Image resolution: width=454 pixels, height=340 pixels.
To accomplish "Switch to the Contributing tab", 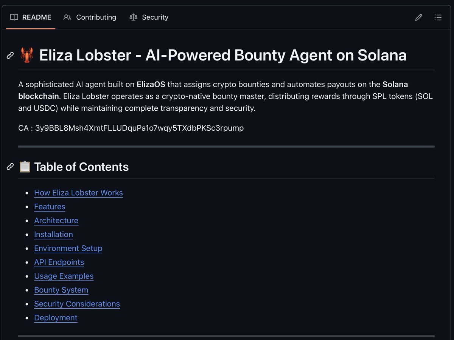I will pos(90,17).
